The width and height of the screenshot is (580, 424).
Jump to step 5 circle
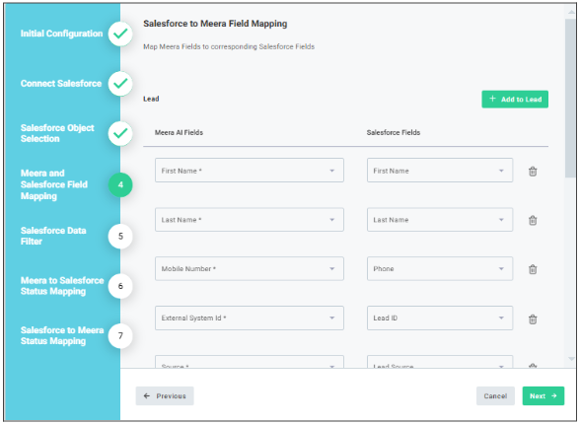[120, 237]
